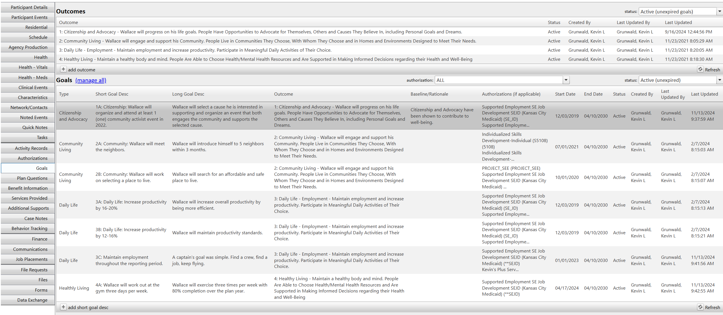
Task: Select outcome row 3: Daily Life - Employment
Action: click(389, 50)
